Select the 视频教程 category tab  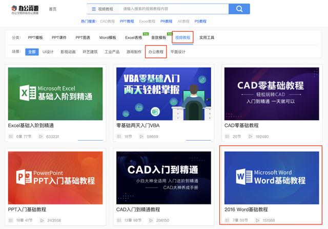[x=182, y=37]
